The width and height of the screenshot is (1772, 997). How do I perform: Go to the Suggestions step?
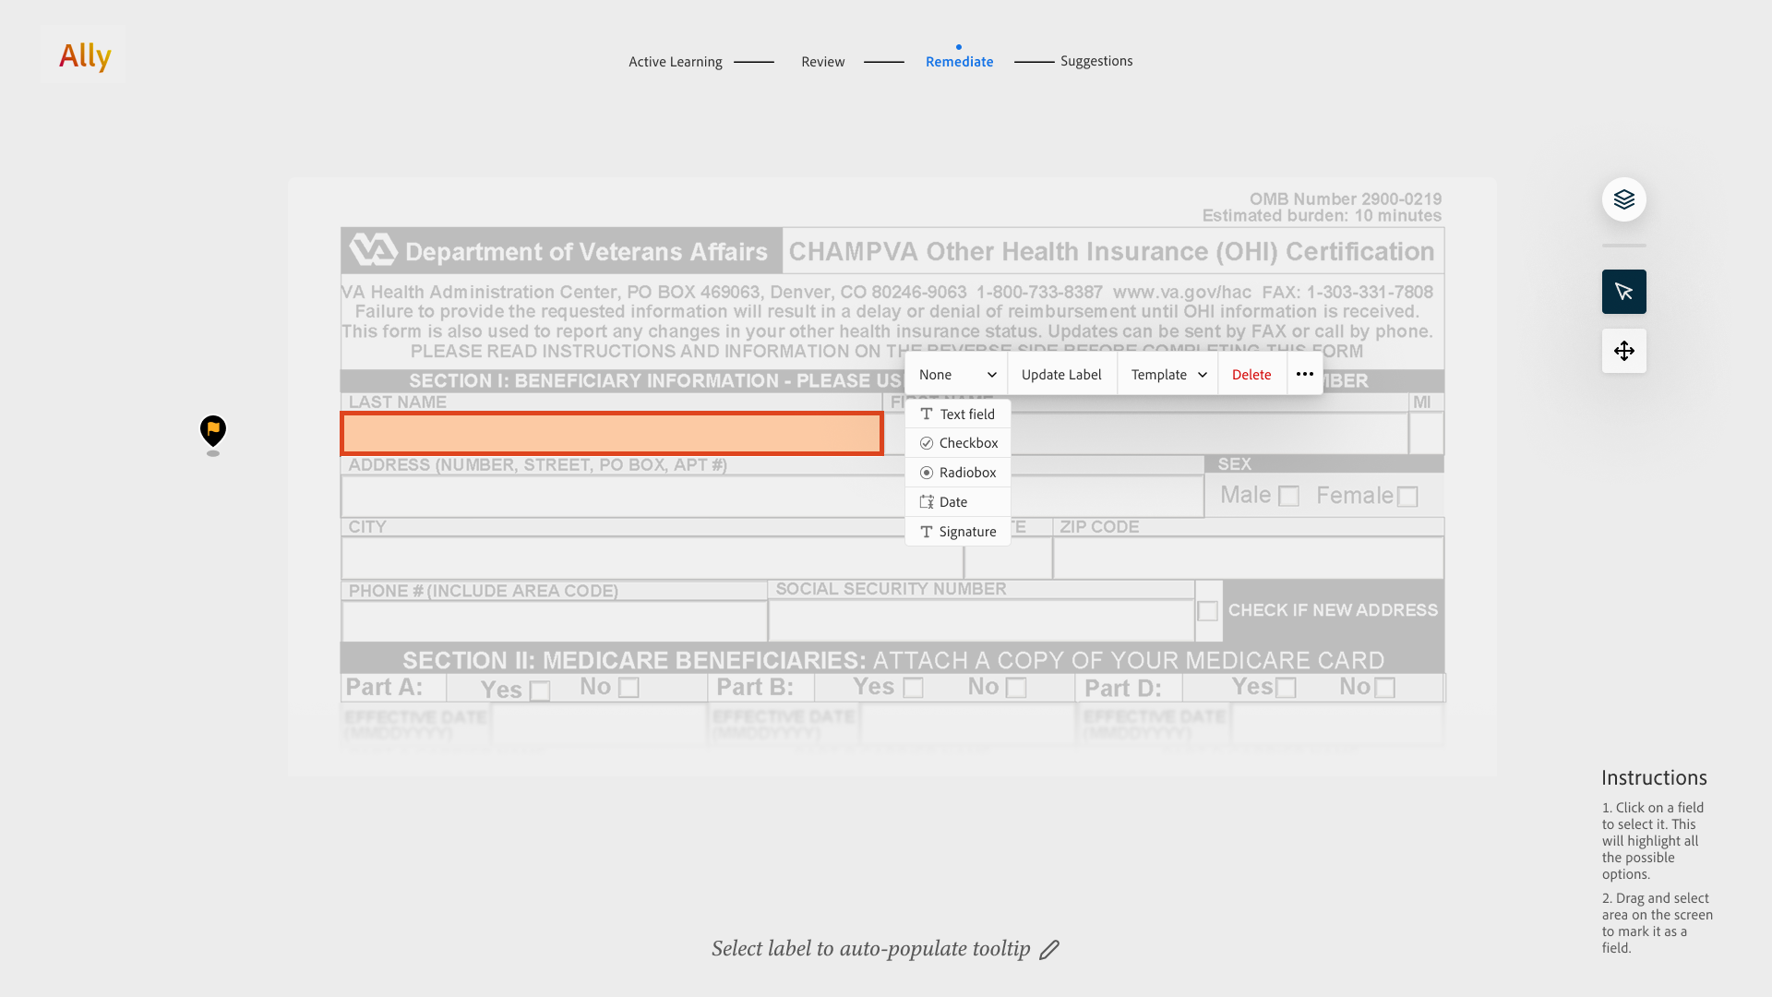point(1096,61)
